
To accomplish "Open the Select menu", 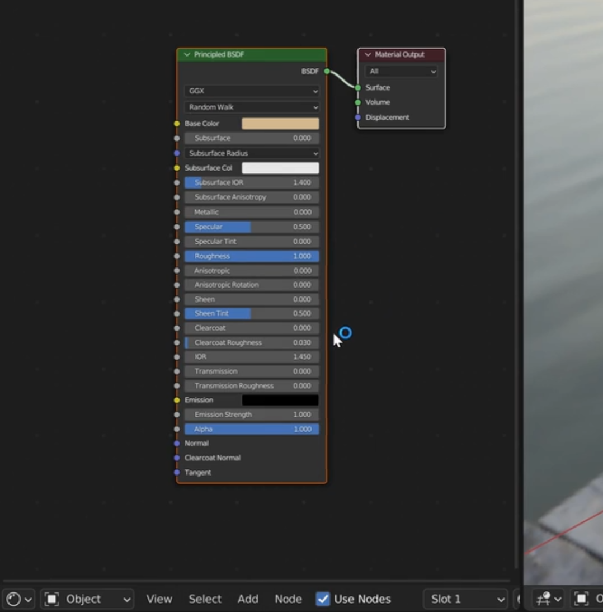I will pyautogui.click(x=205, y=599).
